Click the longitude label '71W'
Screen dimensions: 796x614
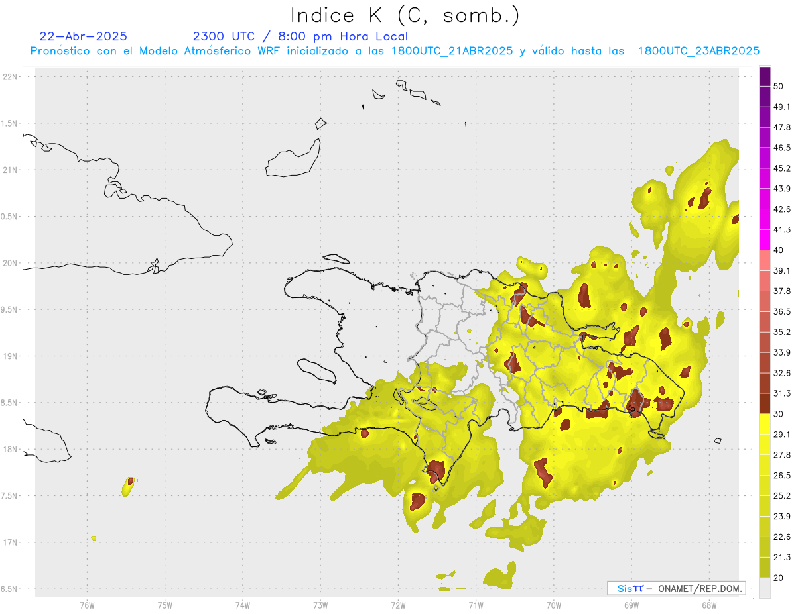476,605
